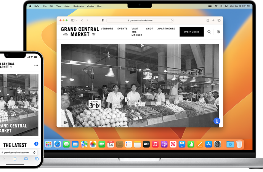The image size is (263, 172).
Task: Open the Edit menu
Action: coord(51,6)
